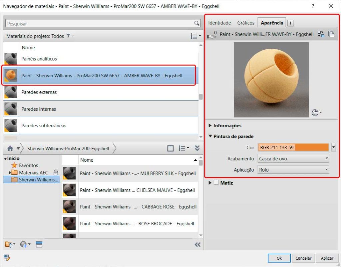
Task: Open the library folder manager icon
Action: click(x=8, y=244)
